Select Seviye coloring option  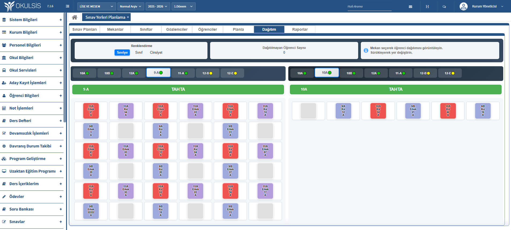[122, 53]
